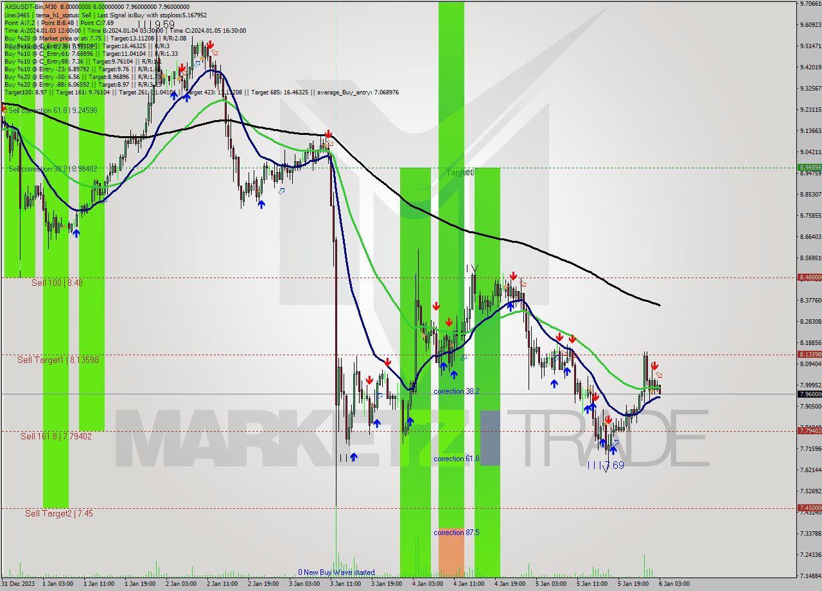Click the Sell 161.8 | 7.79402 label
The width and height of the screenshot is (822, 591).
56,436
